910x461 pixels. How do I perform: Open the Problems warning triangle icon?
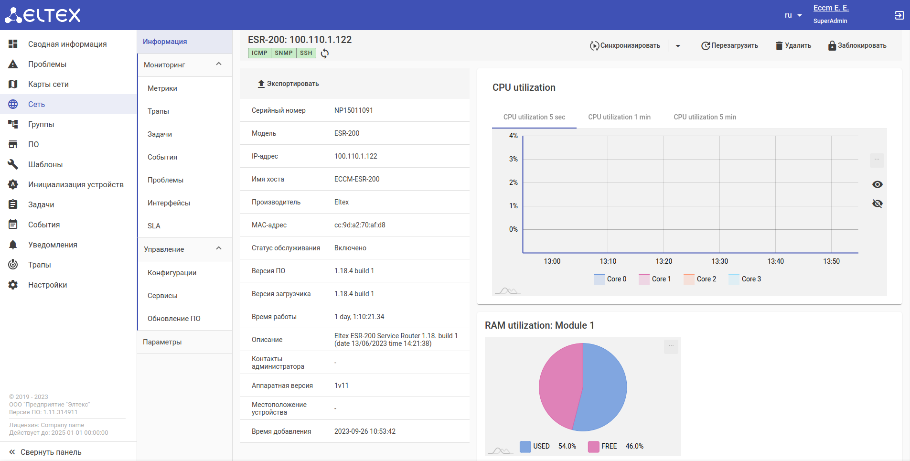coord(13,64)
